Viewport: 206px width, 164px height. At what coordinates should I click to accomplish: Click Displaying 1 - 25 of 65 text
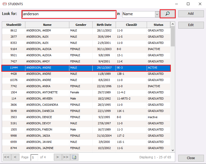155,157
